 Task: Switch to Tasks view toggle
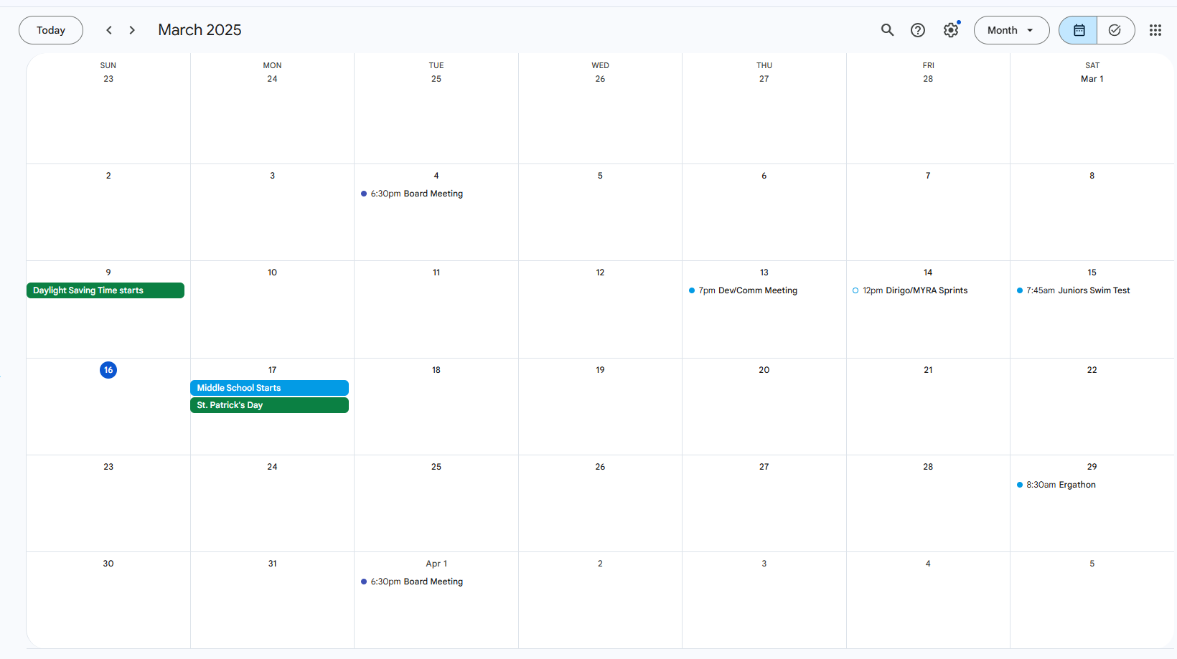tap(1115, 30)
